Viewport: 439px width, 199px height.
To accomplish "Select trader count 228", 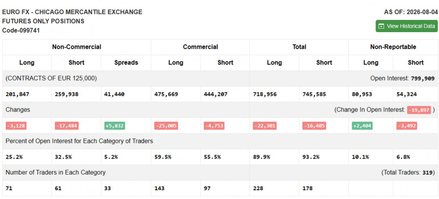I will pos(258,188).
